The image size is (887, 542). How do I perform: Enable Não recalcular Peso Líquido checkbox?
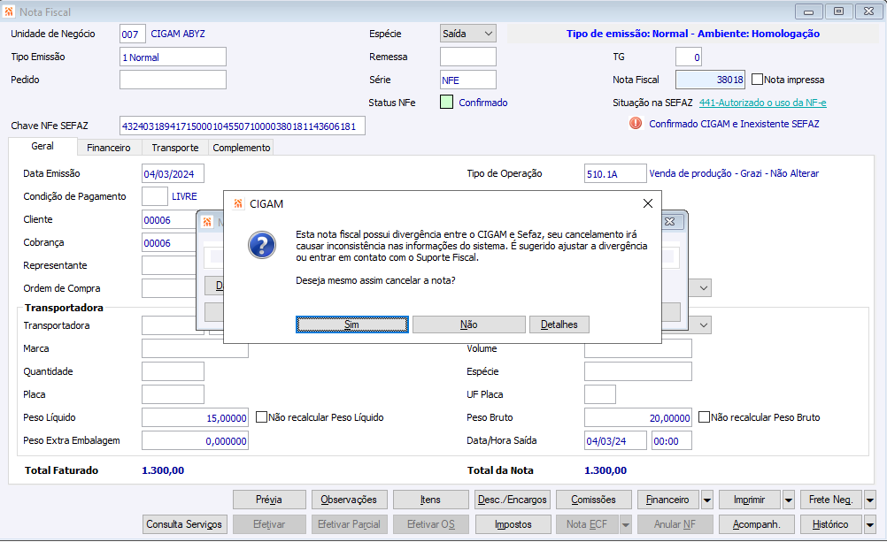(261, 417)
